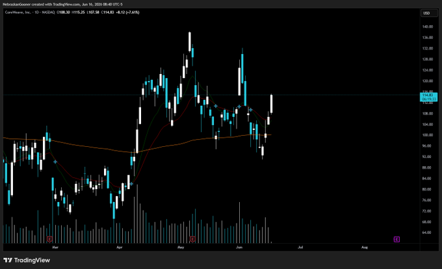Image resolution: width=442 pixels, height=269 pixels.
Task: Click the cross marker on late-February candles
Action: [55, 162]
